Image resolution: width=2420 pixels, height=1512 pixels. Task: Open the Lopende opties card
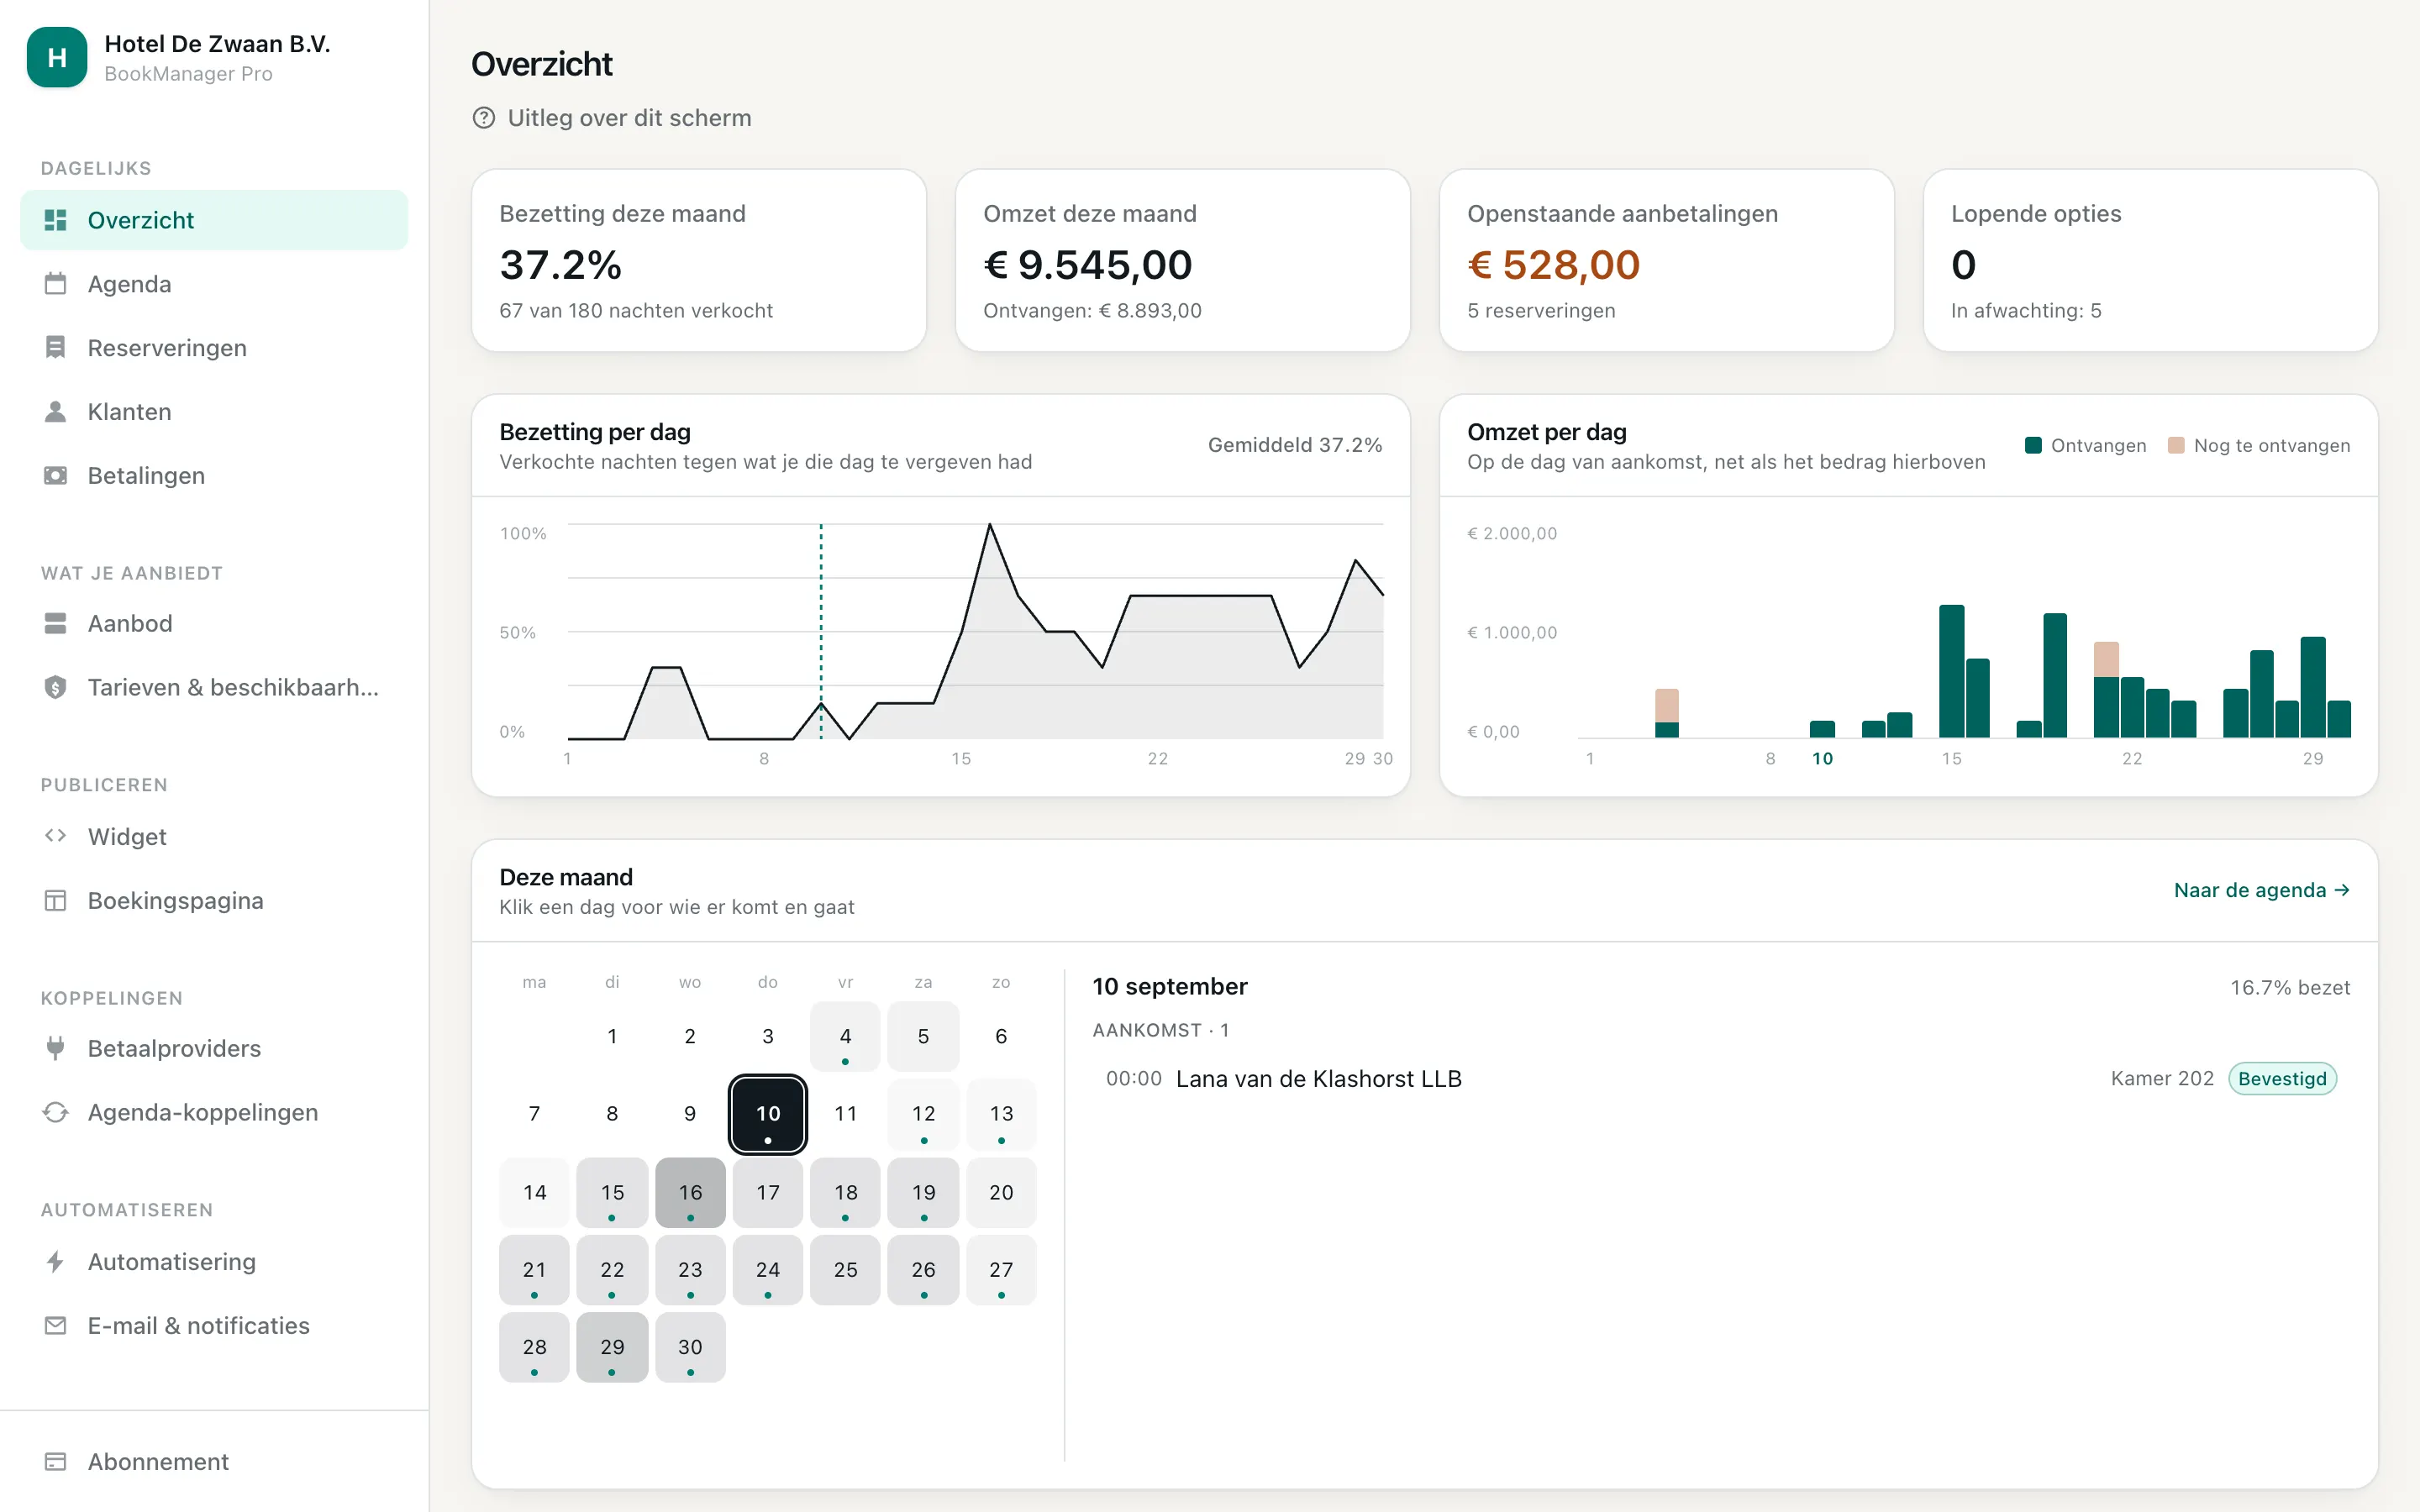(2151, 260)
